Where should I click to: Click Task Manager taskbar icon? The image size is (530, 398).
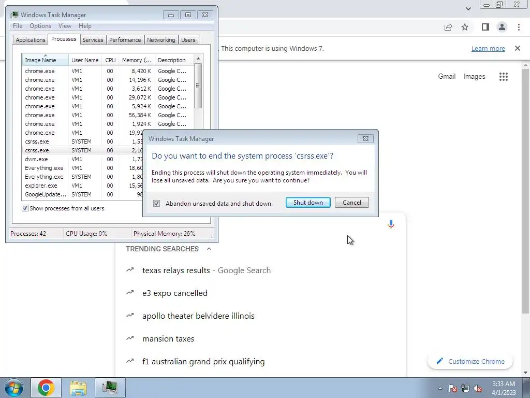[x=110, y=388]
